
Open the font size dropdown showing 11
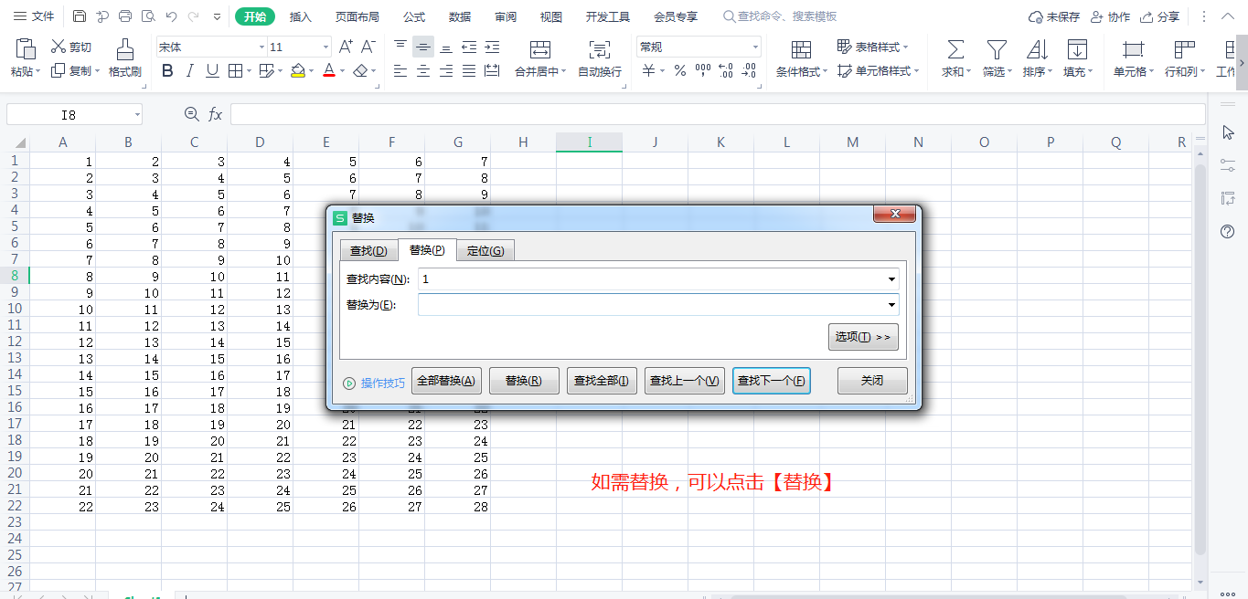point(325,47)
